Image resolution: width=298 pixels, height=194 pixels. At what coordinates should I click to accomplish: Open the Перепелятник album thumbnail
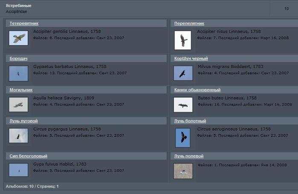click(183, 40)
